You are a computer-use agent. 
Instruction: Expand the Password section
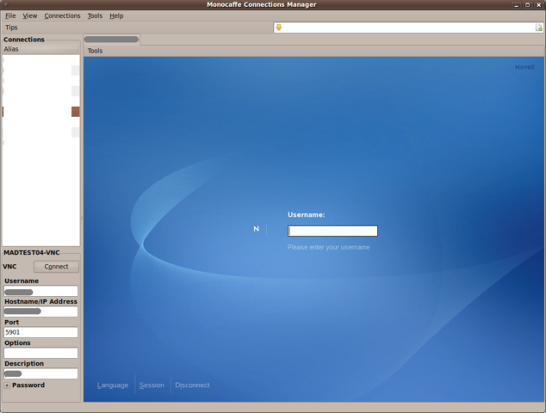pyautogui.click(x=7, y=385)
